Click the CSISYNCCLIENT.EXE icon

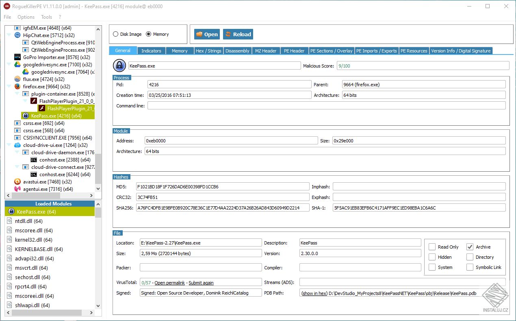(x=17, y=138)
